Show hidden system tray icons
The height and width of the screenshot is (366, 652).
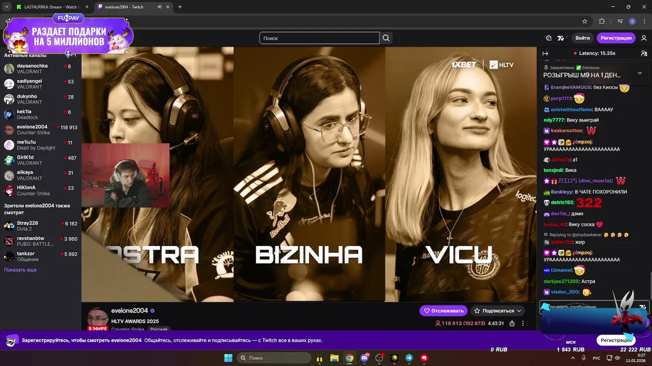click(573, 358)
